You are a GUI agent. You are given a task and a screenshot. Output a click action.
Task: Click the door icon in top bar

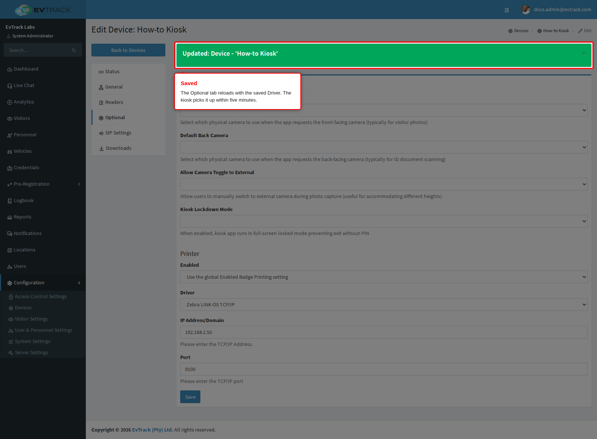pos(507,10)
